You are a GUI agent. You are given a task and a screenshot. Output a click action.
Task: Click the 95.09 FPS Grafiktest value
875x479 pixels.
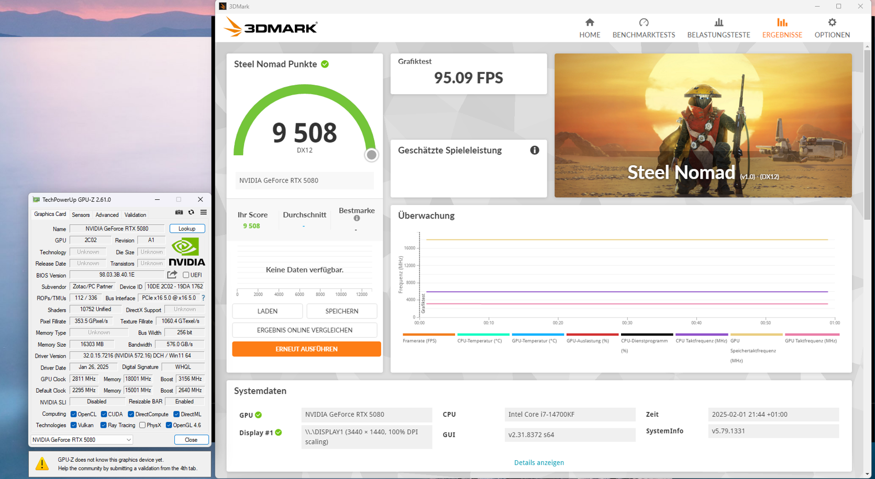469,78
